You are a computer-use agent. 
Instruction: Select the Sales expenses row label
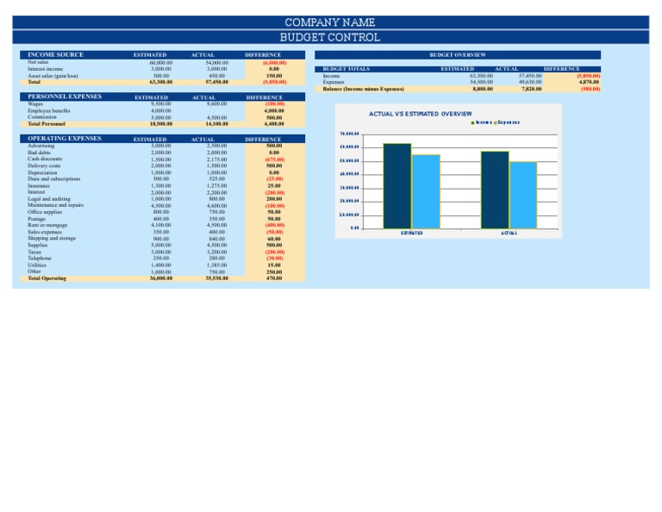click(45, 232)
